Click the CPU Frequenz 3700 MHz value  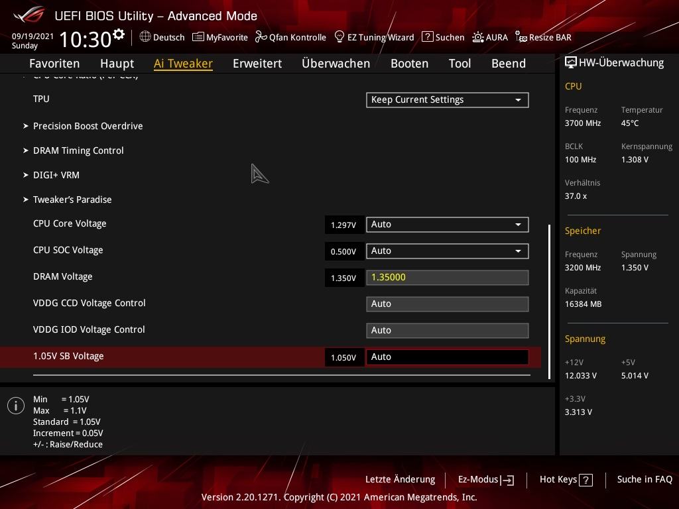(582, 123)
